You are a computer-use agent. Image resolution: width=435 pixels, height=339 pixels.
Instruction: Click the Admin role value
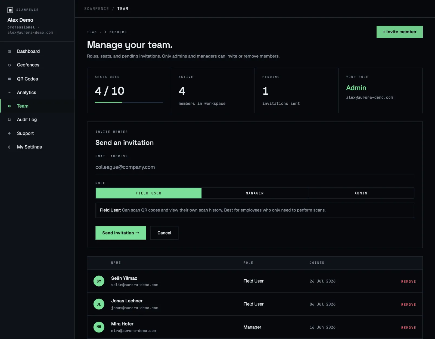click(x=356, y=88)
